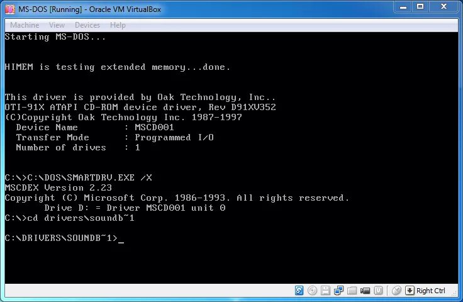Click the VirtualBox icon in title bar
Viewport: 463px width, 302px height.
pyautogui.click(x=10, y=9)
